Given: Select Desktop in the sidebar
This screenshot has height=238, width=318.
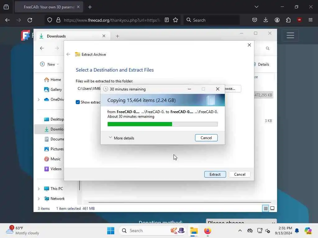Looking at the screenshot, I should pos(54,119).
